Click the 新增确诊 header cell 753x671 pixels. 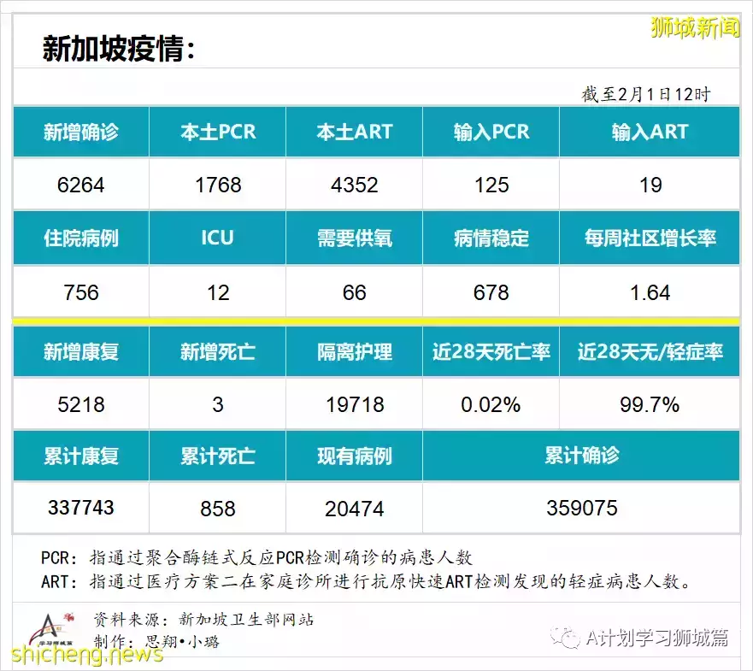[80, 132]
